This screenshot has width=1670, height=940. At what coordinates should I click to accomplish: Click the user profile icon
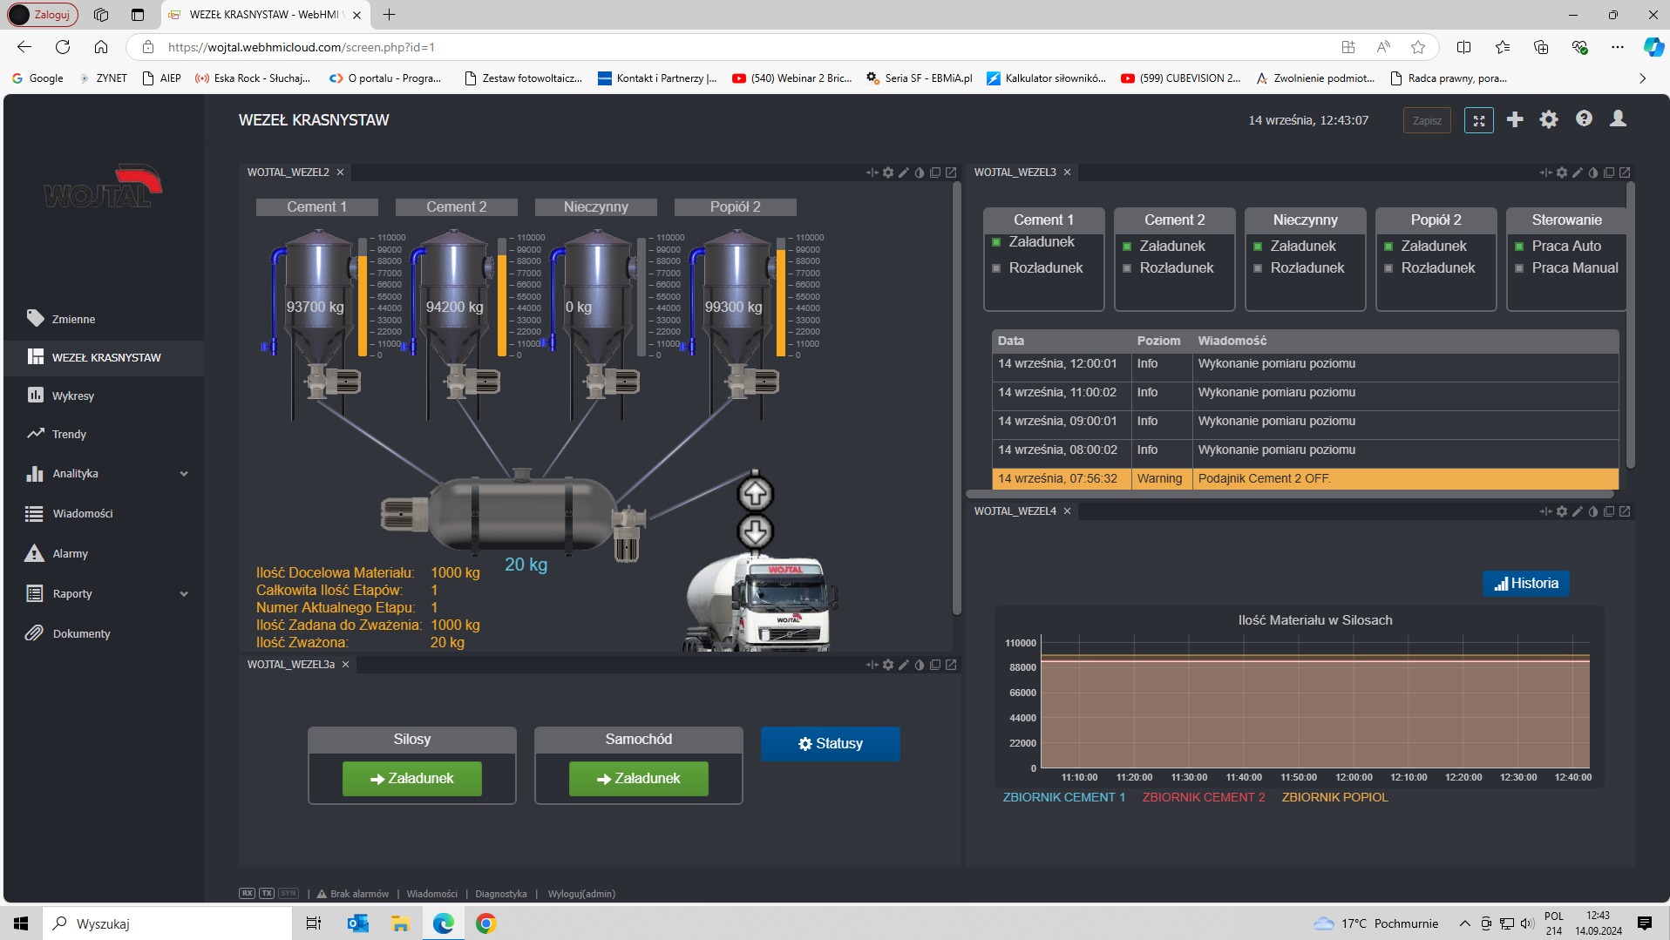1618,119
